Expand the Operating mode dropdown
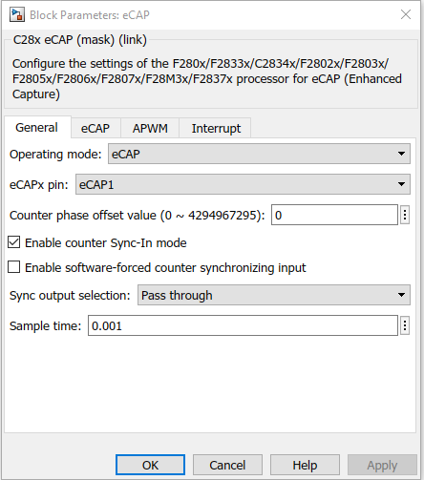This screenshot has width=424, height=480. [259, 154]
